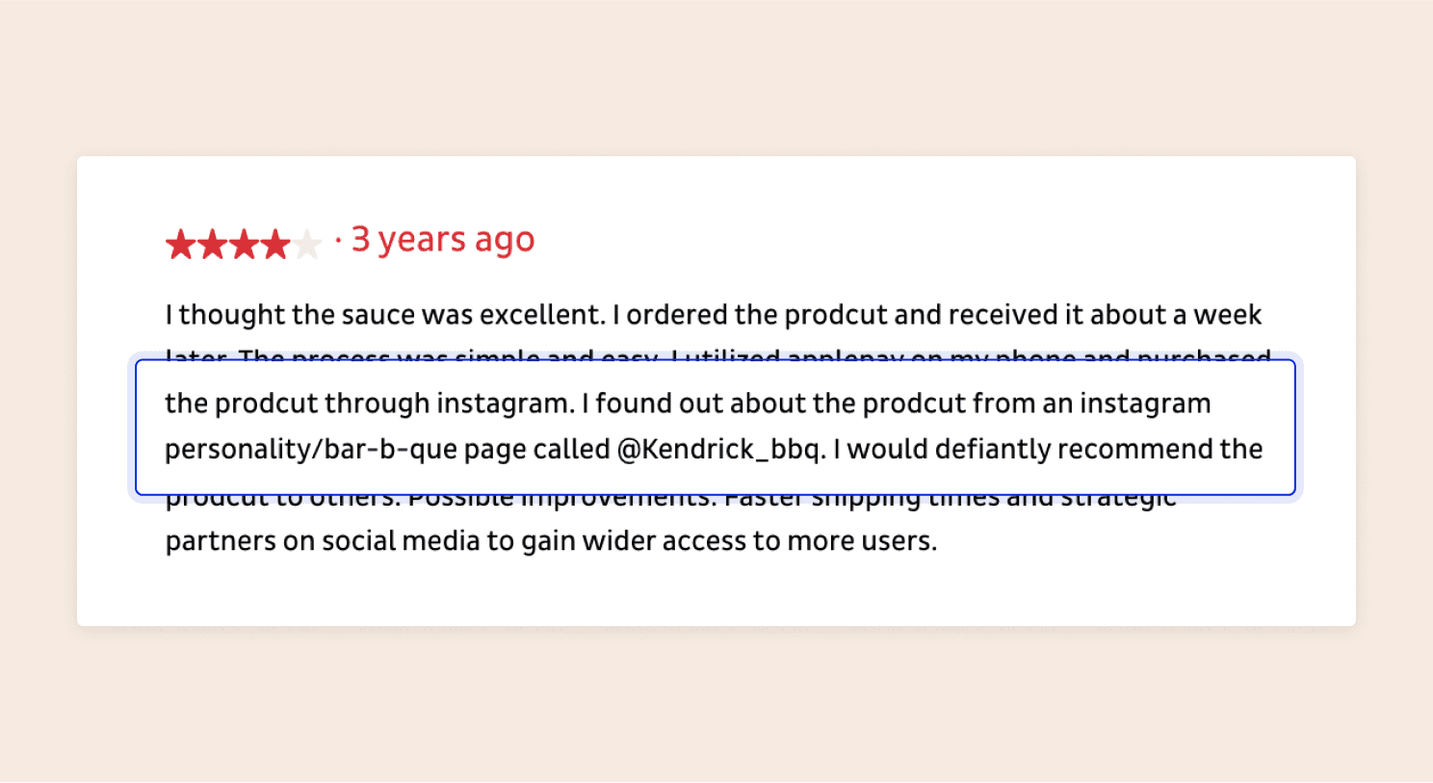This screenshot has height=783, width=1433.
Task: Click the word "week" ending first line
Action: [x=1227, y=315]
